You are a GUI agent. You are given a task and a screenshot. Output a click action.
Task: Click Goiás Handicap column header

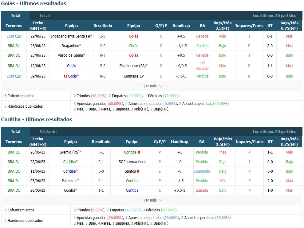pyautogui.click(x=181, y=26)
